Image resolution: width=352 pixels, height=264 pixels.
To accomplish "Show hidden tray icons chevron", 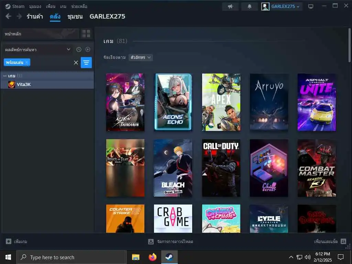I will (291, 257).
